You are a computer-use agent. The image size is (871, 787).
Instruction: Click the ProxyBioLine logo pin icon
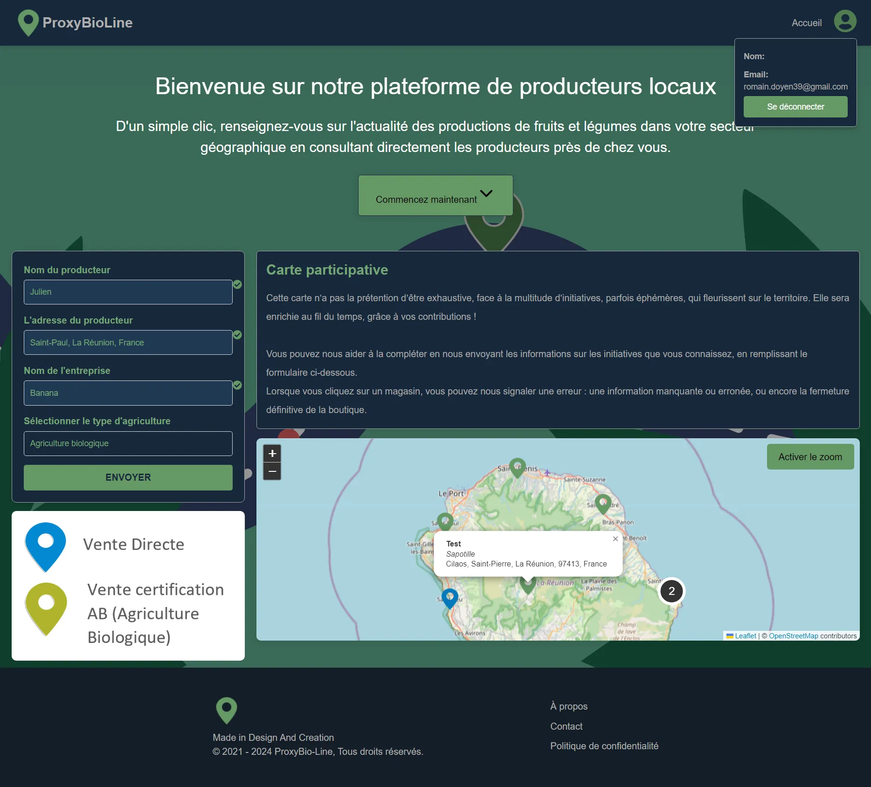click(28, 22)
